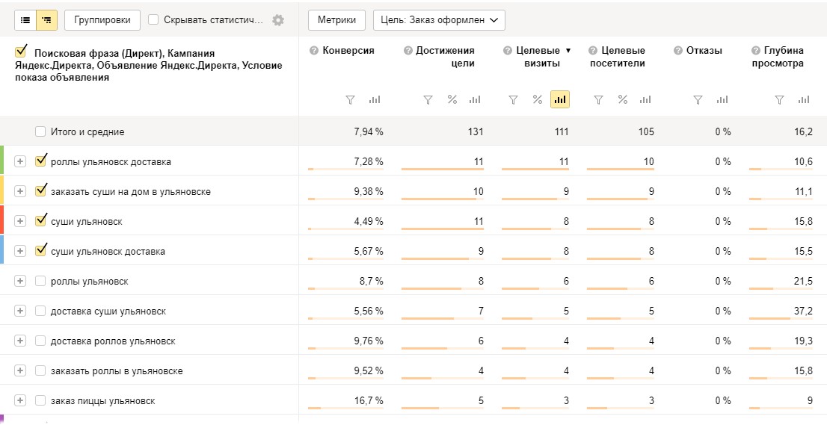Select the tree list view icon

[x=47, y=20]
